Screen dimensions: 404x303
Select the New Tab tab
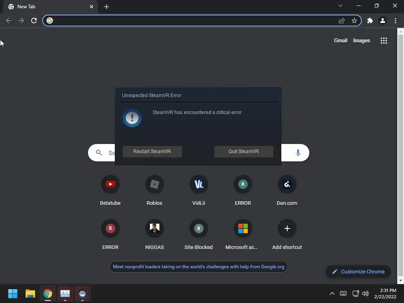pos(50,7)
